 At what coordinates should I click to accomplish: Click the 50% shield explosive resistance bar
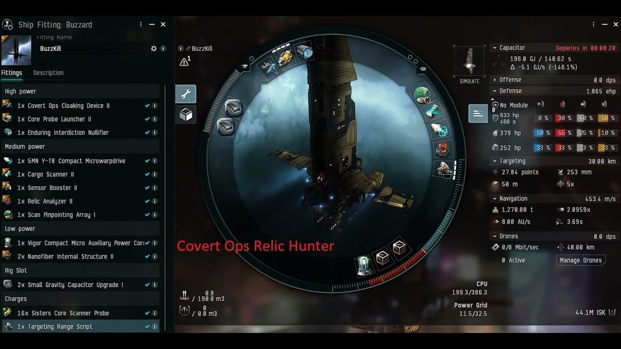[x=607, y=118]
